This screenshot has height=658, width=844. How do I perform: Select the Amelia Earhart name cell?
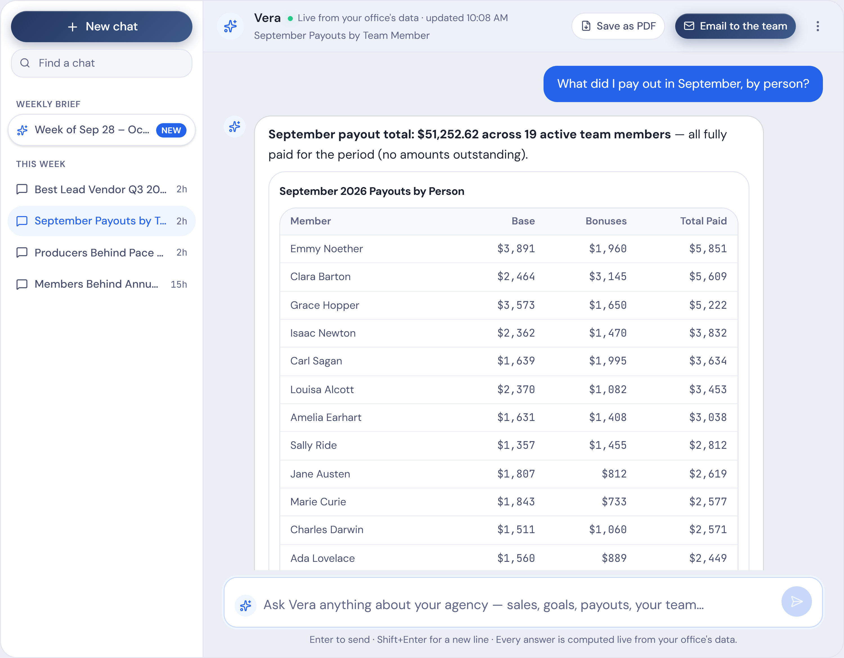coord(326,417)
